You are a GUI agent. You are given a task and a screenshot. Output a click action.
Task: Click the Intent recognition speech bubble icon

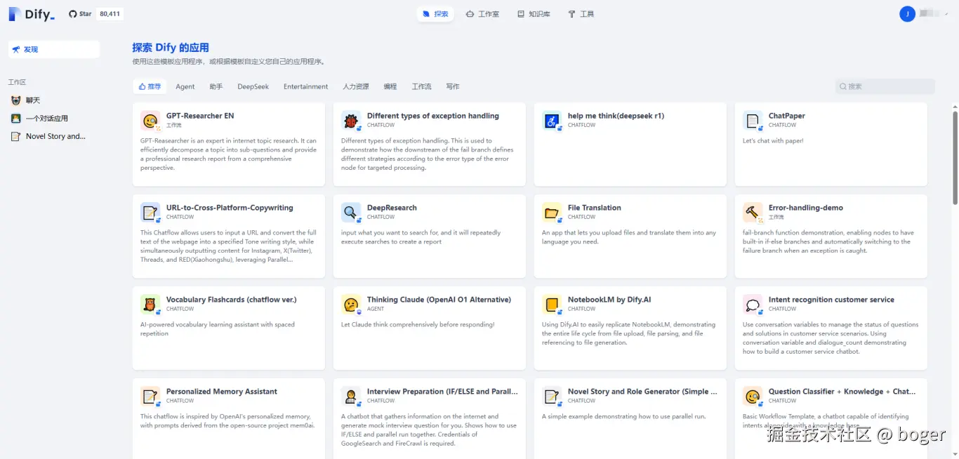point(753,305)
